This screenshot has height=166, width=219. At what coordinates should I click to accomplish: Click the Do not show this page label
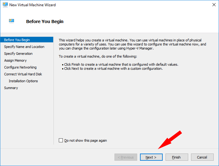[86, 140]
